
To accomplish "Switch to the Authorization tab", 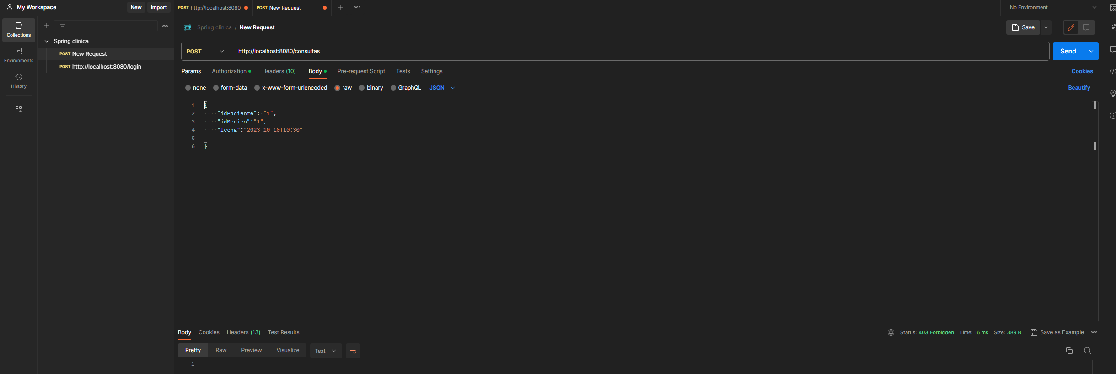I will [231, 71].
